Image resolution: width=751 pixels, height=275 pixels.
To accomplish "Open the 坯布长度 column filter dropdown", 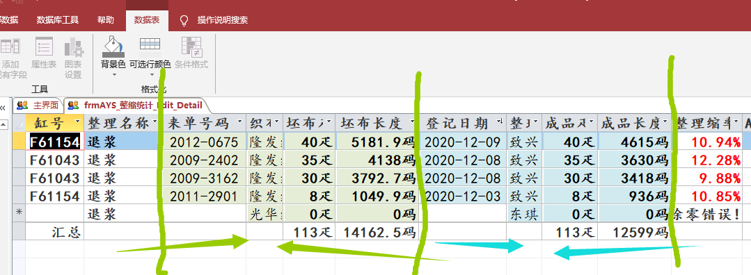I will click(413, 122).
